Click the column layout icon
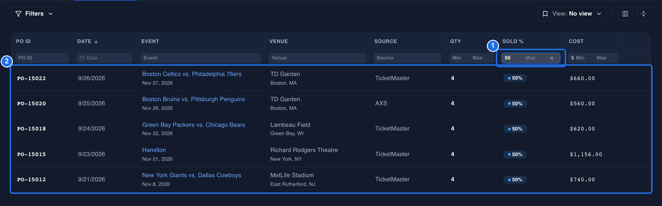The image size is (662, 206). [x=625, y=14]
